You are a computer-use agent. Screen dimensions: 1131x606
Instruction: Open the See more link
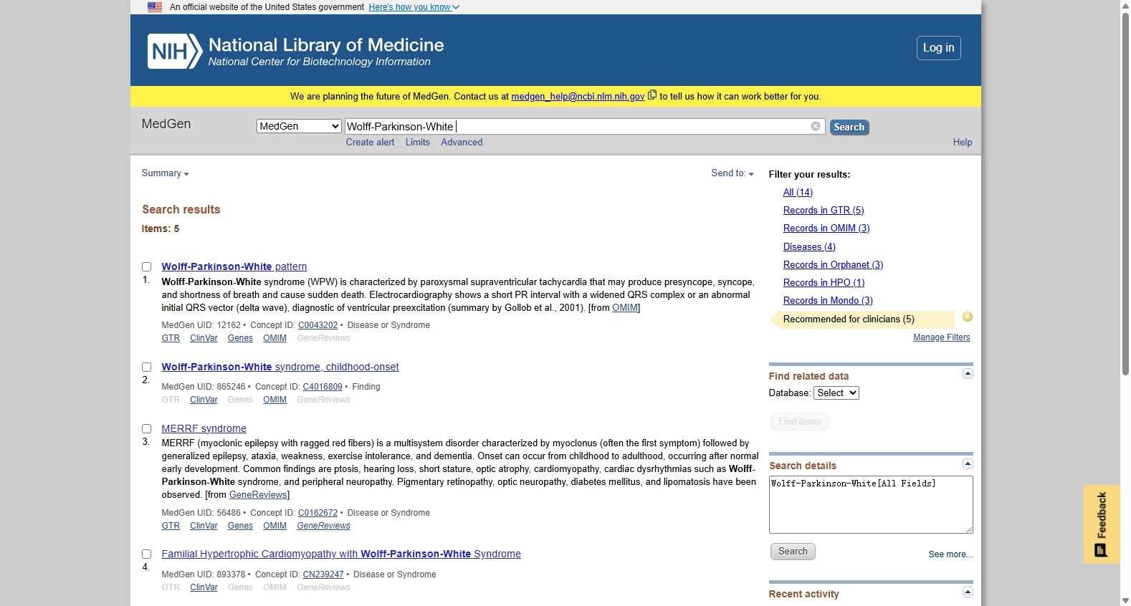click(950, 554)
